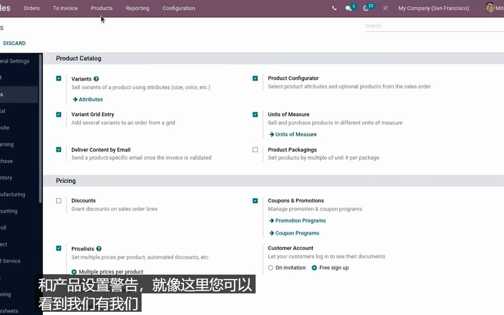Viewport: 504px width, 315px height.
Task: Enable the Product Packagings checkbox
Action: [x=255, y=150]
